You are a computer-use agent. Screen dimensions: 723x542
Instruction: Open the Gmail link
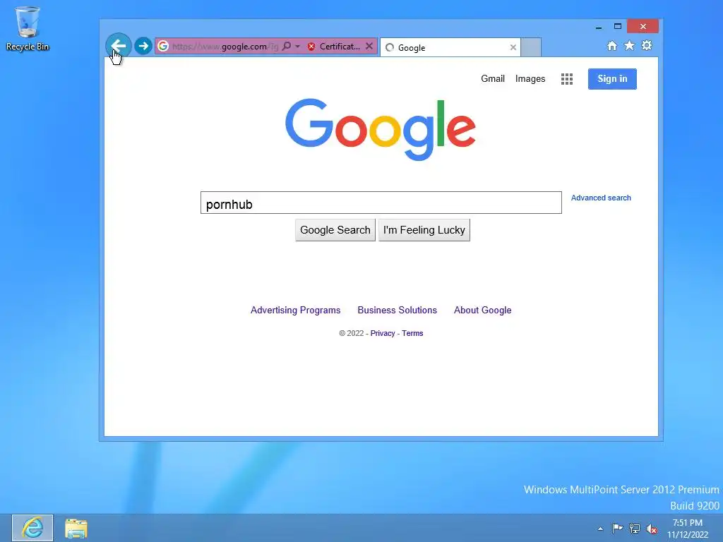tap(493, 79)
